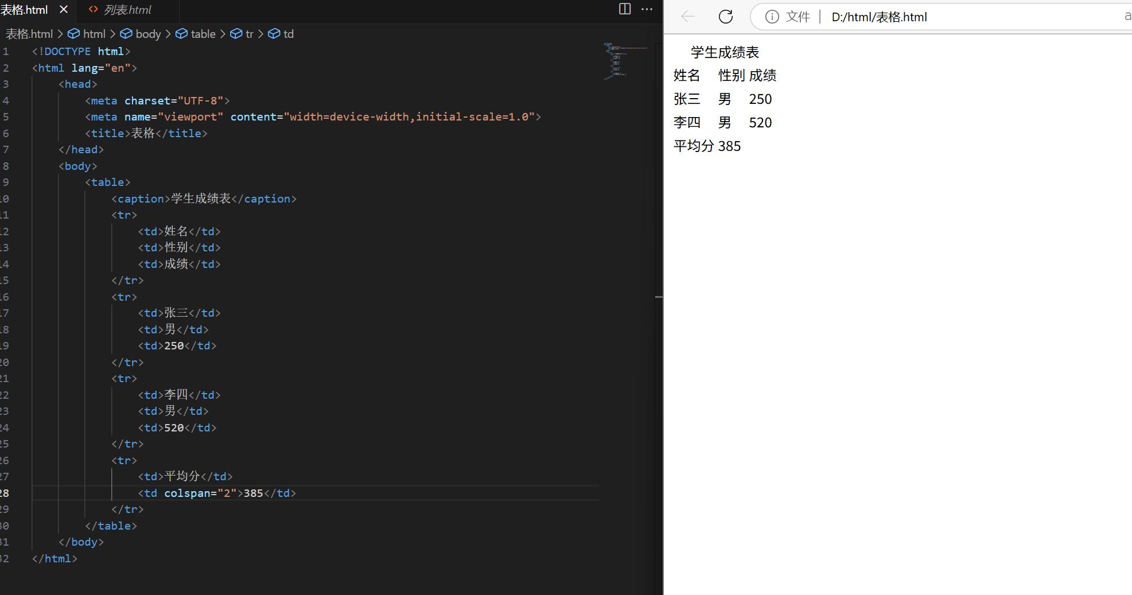The image size is (1132, 595).
Task: Click line number 28 in gutter
Action: point(5,493)
